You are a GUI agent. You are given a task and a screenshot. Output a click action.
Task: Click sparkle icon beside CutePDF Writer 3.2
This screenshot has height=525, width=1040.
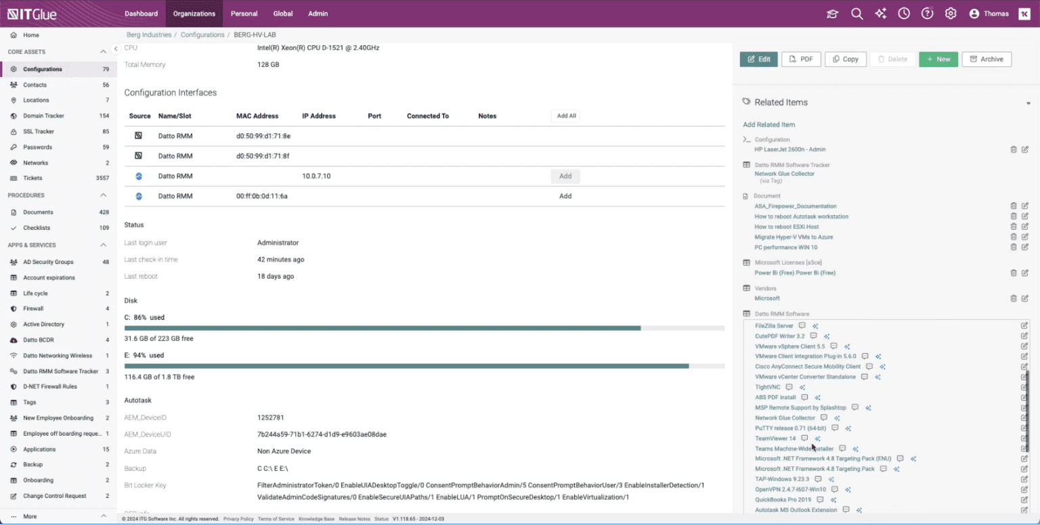point(827,336)
